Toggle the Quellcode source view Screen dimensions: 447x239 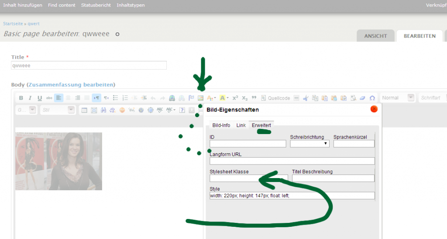click(x=275, y=98)
